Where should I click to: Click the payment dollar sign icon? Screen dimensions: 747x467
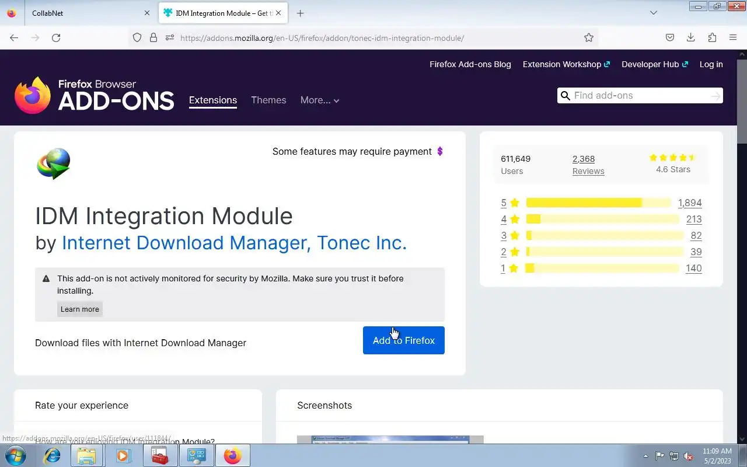(440, 151)
